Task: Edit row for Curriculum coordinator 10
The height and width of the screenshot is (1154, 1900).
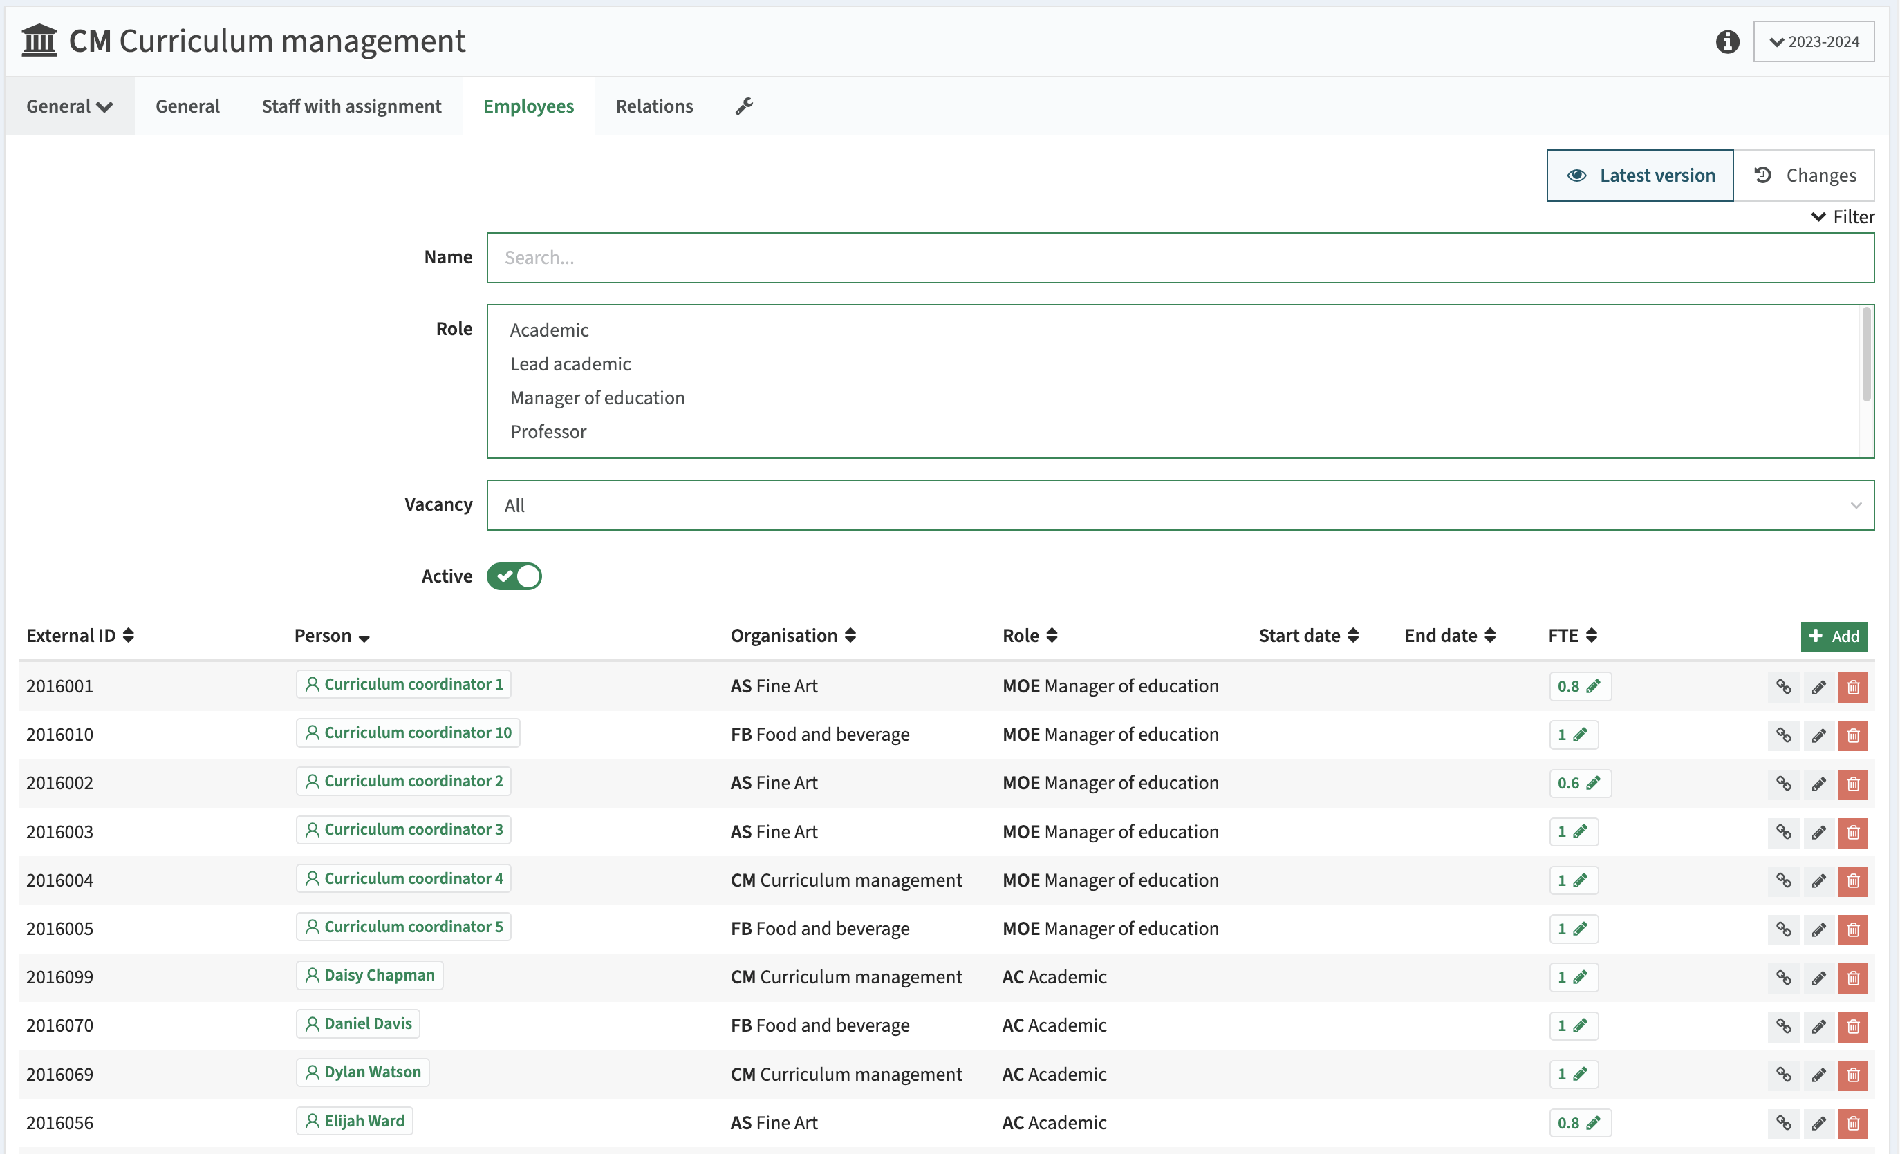Action: (x=1818, y=735)
